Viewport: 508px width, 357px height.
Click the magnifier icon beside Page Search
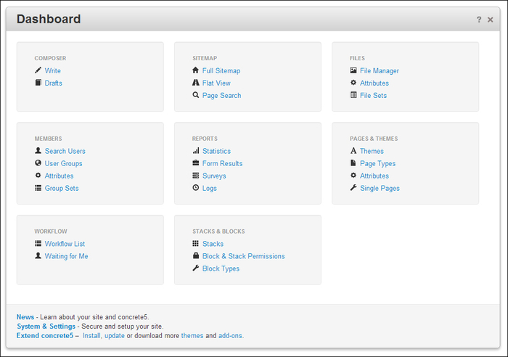(195, 95)
